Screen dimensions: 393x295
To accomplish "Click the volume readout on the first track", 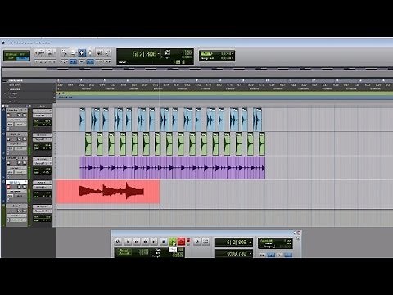I will click(x=42, y=121).
